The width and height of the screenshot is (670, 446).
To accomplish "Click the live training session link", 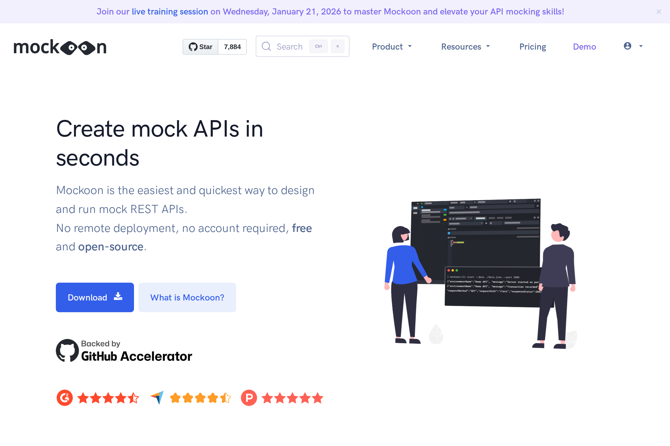I will (x=169, y=12).
